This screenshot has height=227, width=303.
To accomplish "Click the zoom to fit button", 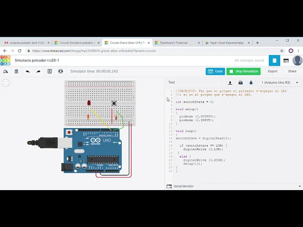I will (6, 83).
